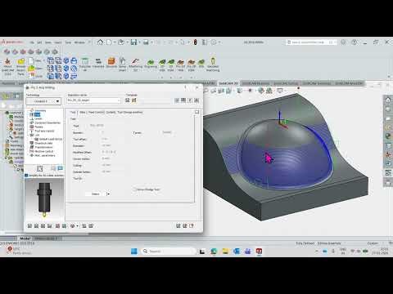Click Edit Appearance ball in view toolbar
393x294 pixels.
[x=261, y=91]
